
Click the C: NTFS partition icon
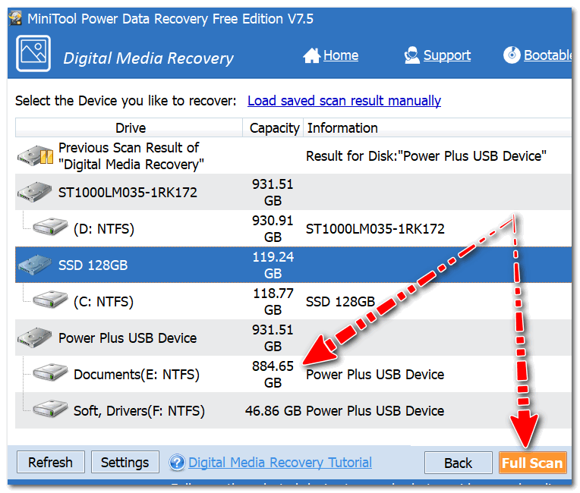coord(50,300)
